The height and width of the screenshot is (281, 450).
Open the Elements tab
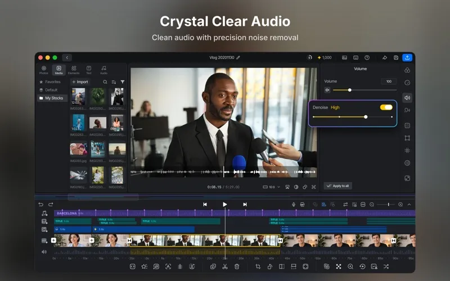coord(74,70)
